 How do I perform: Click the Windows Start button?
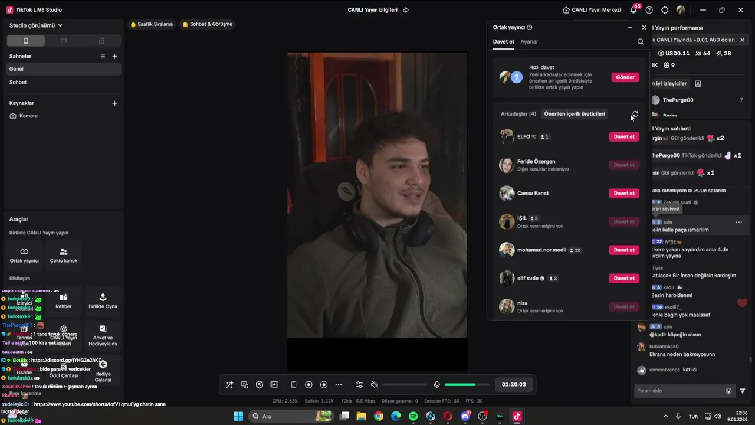[238, 416]
